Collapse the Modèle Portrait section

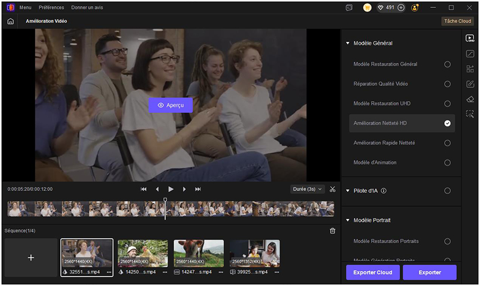[x=348, y=220]
